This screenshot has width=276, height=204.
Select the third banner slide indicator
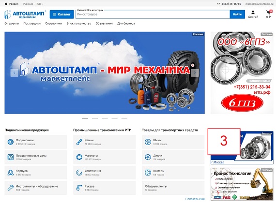pos(105,118)
